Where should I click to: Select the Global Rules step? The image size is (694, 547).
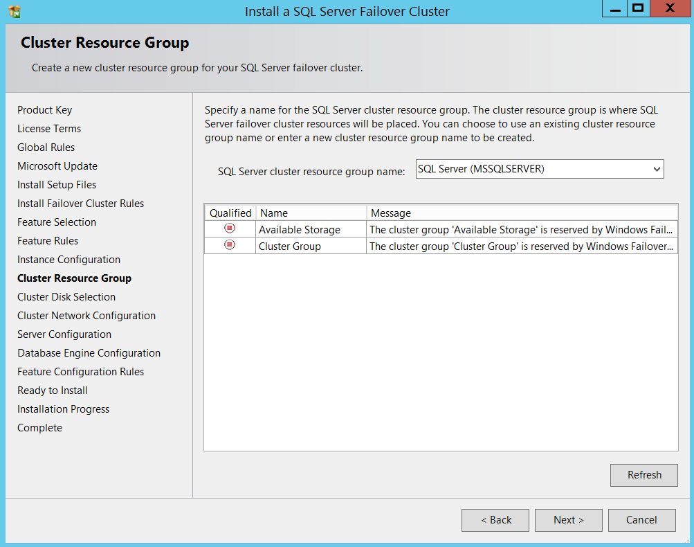pyautogui.click(x=46, y=147)
